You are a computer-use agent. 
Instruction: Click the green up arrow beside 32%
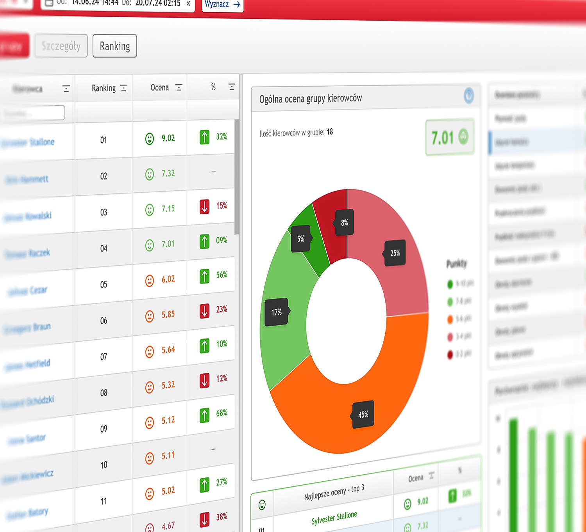(x=204, y=137)
